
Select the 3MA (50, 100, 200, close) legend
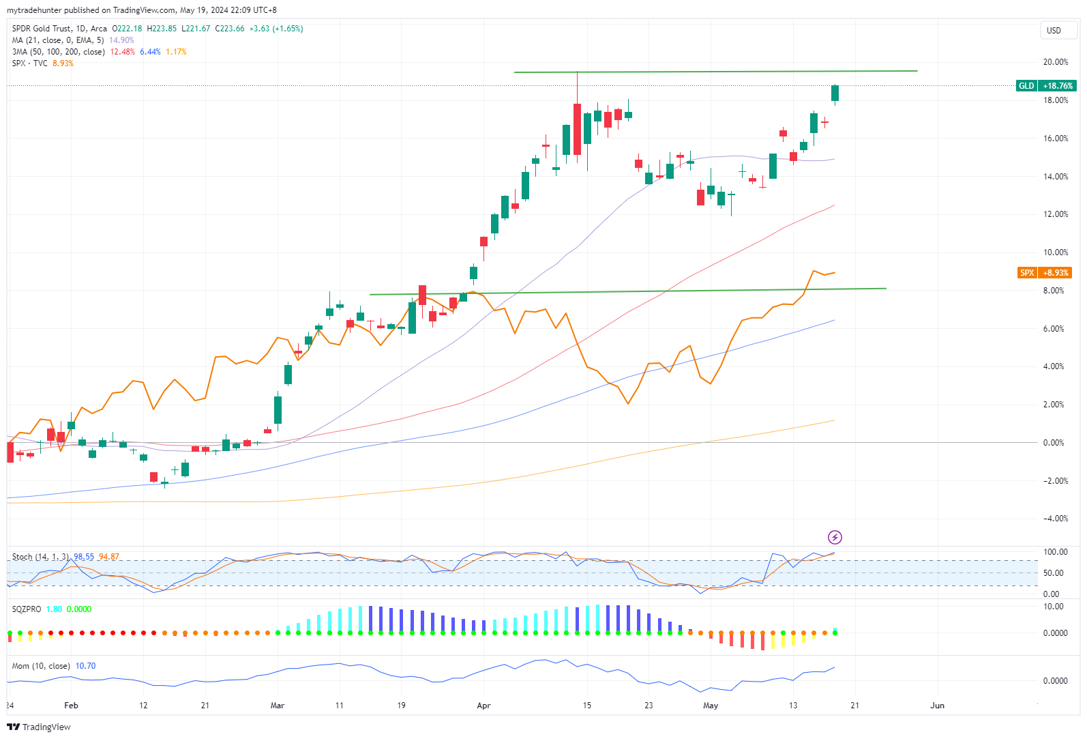point(59,52)
